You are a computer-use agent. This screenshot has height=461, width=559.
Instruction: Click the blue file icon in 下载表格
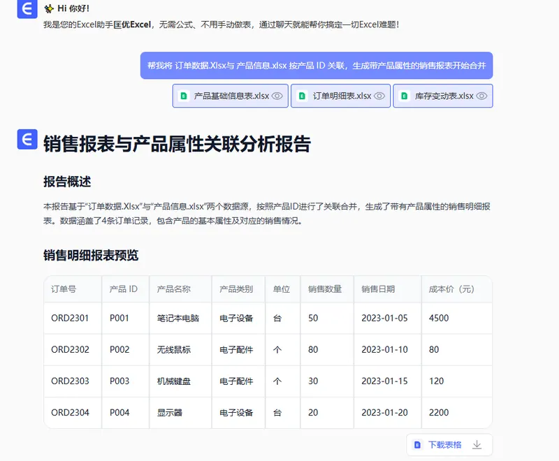(x=418, y=444)
